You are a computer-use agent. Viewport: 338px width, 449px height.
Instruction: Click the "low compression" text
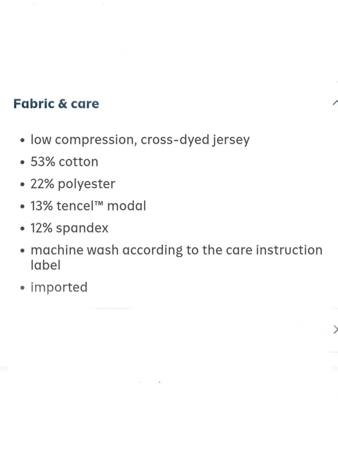pos(84,140)
